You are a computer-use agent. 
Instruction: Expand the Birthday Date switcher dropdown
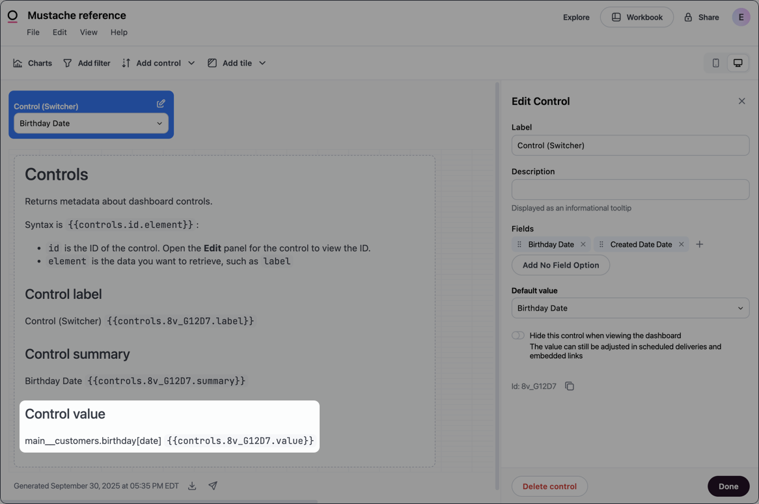pyautogui.click(x=90, y=123)
